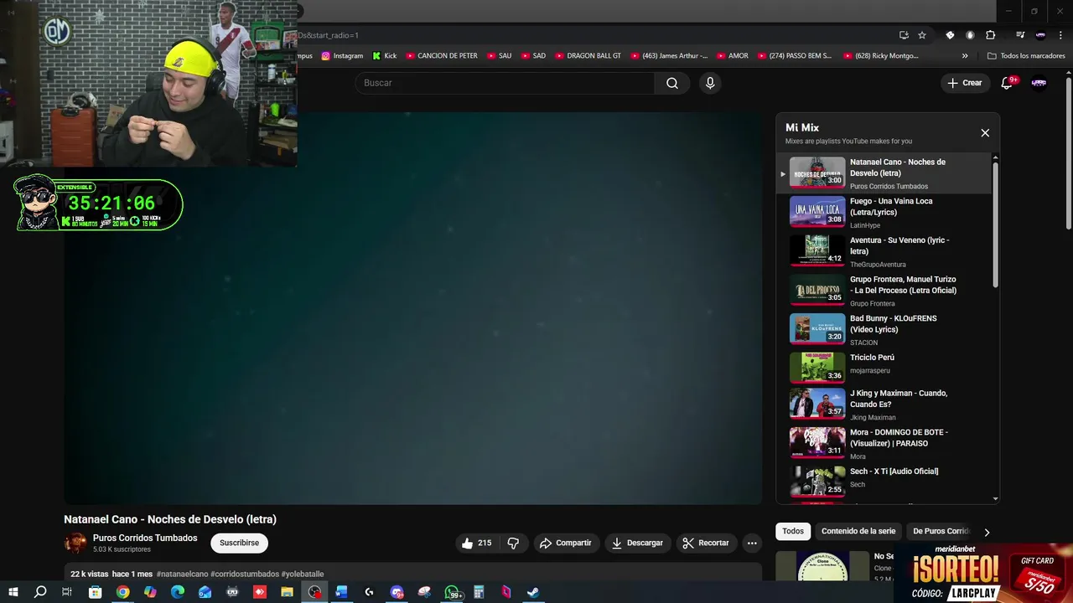This screenshot has height=603, width=1073.
Task: Click the install/cast icon in the address bar
Action: pyautogui.click(x=904, y=35)
